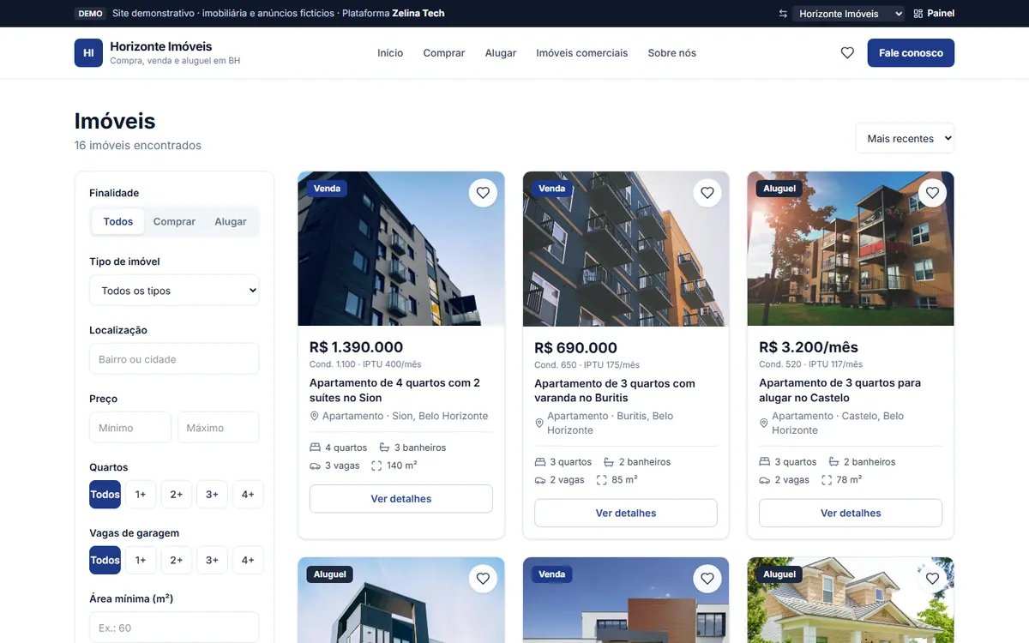Click location pin icon on Sion listing

coord(314,417)
